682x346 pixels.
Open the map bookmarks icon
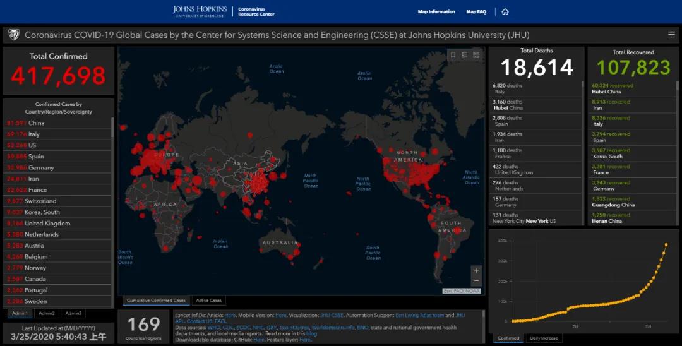click(x=453, y=55)
